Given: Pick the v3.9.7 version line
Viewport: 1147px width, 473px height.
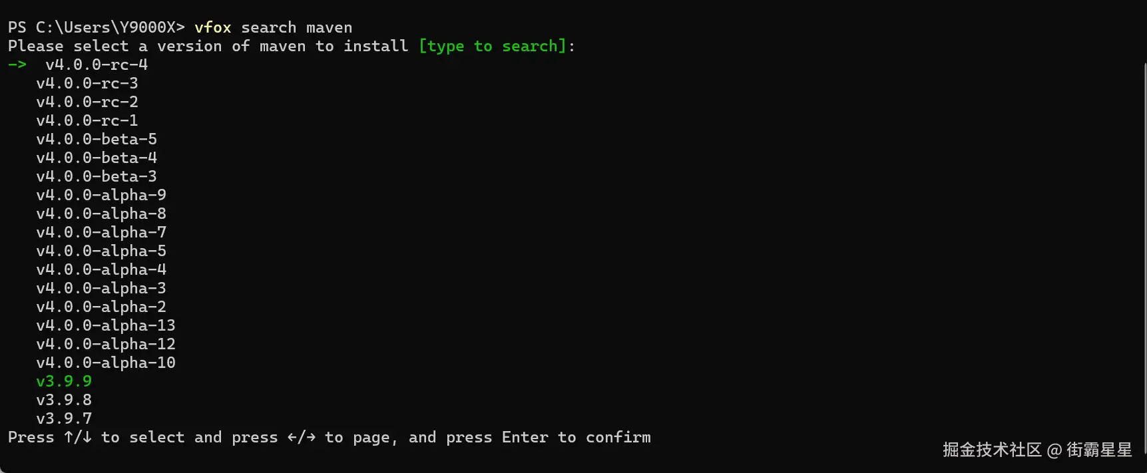Looking at the screenshot, I should click(x=64, y=418).
